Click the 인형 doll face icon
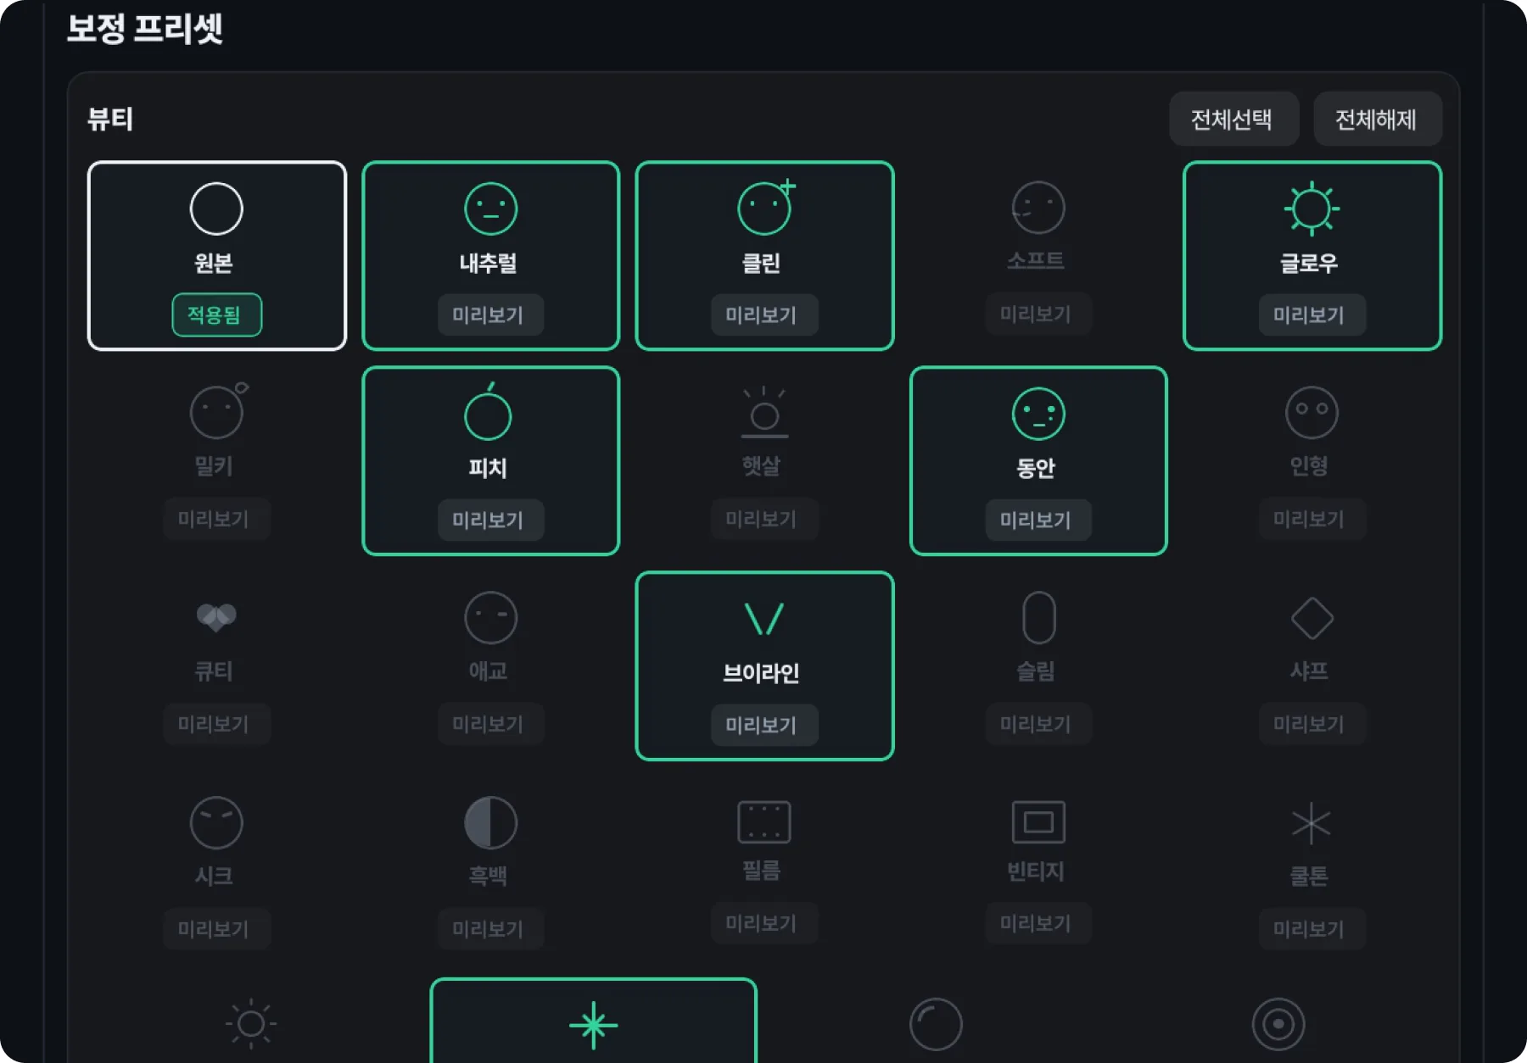This screenshot has width=1527, height=1063. 1312,413
